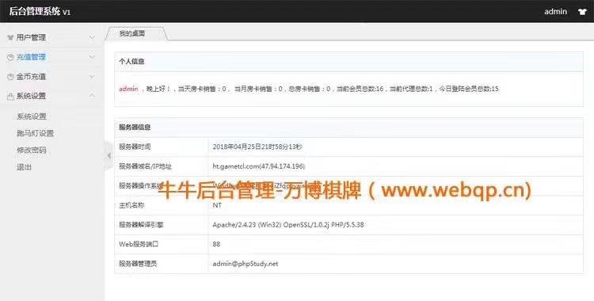Image resolution: width=594 pixels, height=301 pixels.
Task: Expand the 金币充值 menu chevron
Action: 92,77
